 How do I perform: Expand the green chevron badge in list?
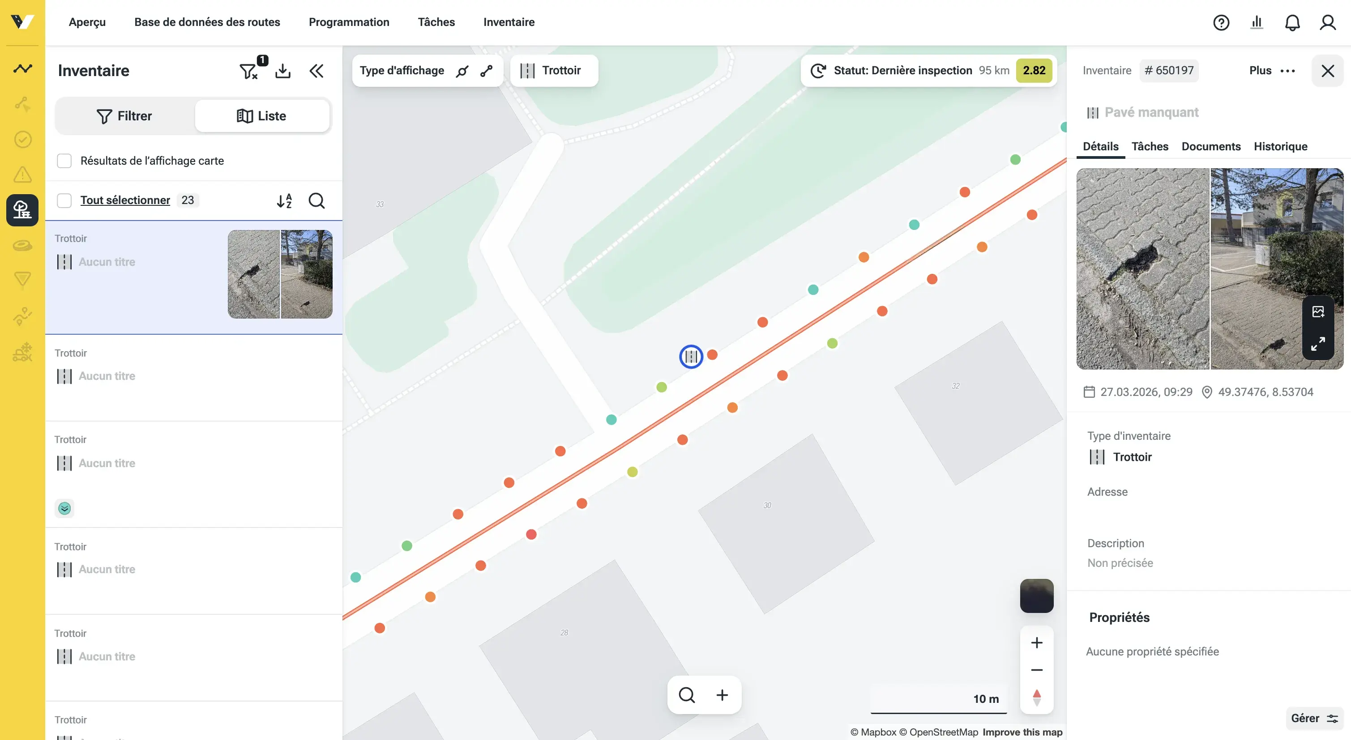point(64,508)
